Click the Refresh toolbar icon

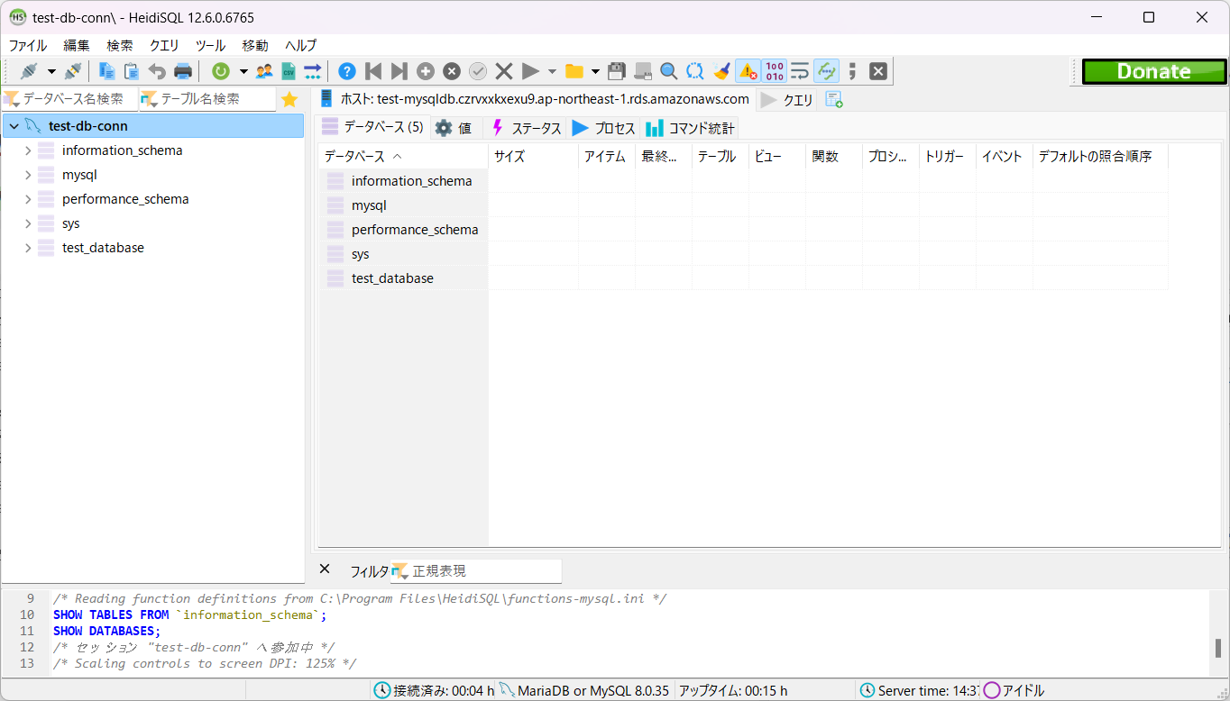point(222,70)
